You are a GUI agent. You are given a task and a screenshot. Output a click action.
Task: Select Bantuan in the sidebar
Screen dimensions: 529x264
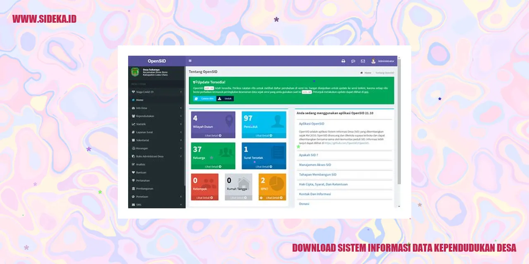[x=157, y=172]
